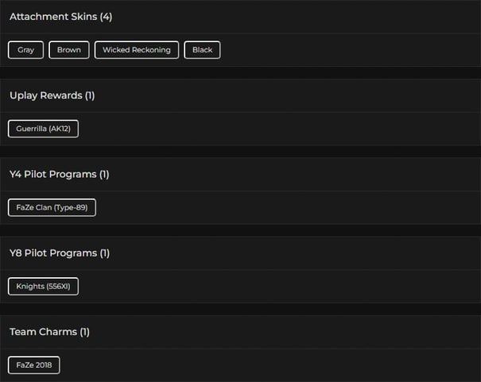This screenshot has width=481, height=382.
Task: Select the FaZe Clan (Type-89) tag
Action: click(x=52, y=207)
